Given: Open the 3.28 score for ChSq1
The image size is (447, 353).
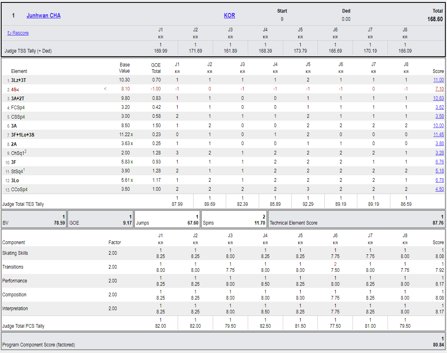Looking at the screenshot, I should tap(439, 153).
